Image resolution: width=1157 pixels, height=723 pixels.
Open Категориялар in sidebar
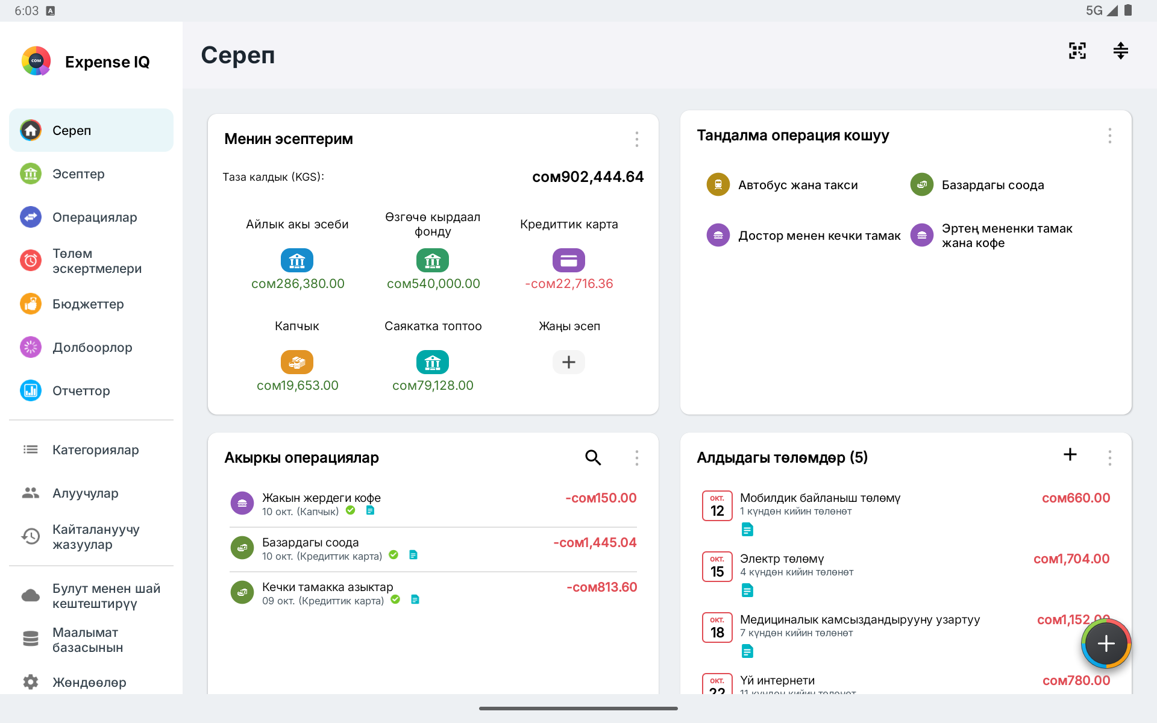click(x=91, y=449)
